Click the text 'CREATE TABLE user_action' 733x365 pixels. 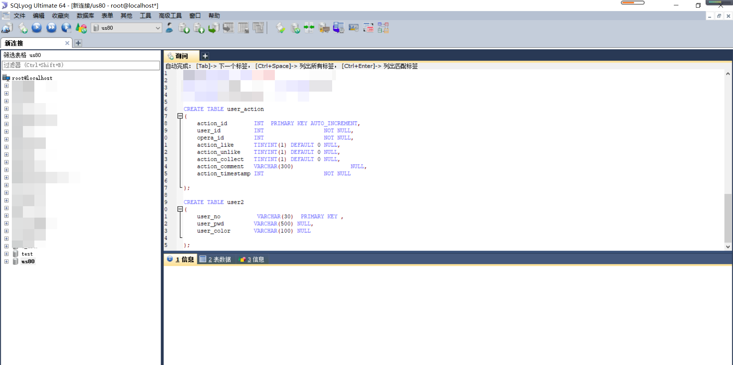coord(224,109)
